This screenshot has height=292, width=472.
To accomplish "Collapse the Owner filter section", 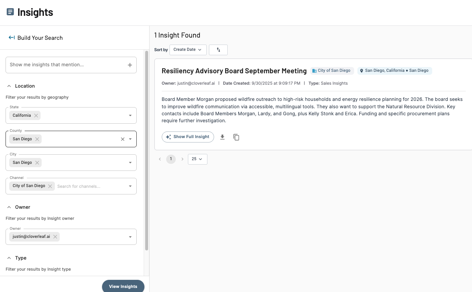I will click(9, 207).
